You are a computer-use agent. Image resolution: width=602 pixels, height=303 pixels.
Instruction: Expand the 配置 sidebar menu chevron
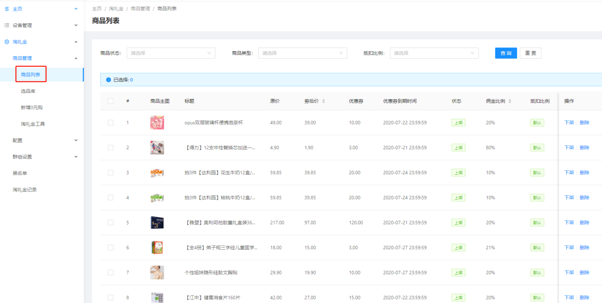click(76, 140)
